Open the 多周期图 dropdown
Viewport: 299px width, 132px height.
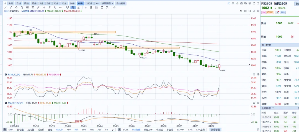(x=107, y=3)
